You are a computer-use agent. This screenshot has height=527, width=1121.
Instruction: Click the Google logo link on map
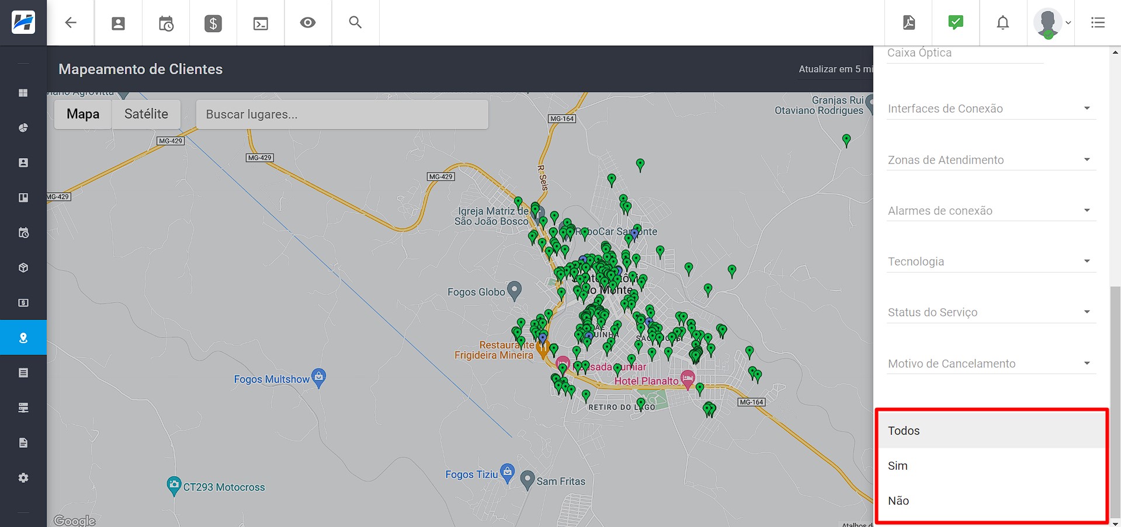[x=74, y=521]
